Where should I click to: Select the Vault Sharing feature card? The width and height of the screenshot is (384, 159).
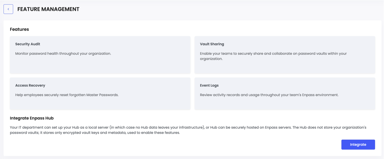point(285,54)
